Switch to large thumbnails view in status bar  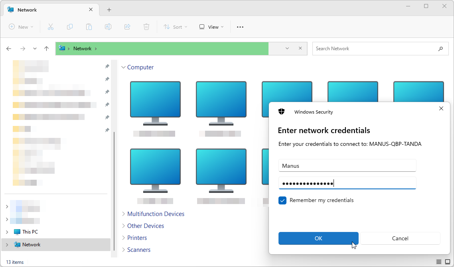[x=448, y=262]
